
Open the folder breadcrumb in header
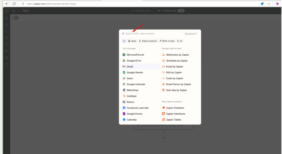pyautogui.click(x=142, y=11)
